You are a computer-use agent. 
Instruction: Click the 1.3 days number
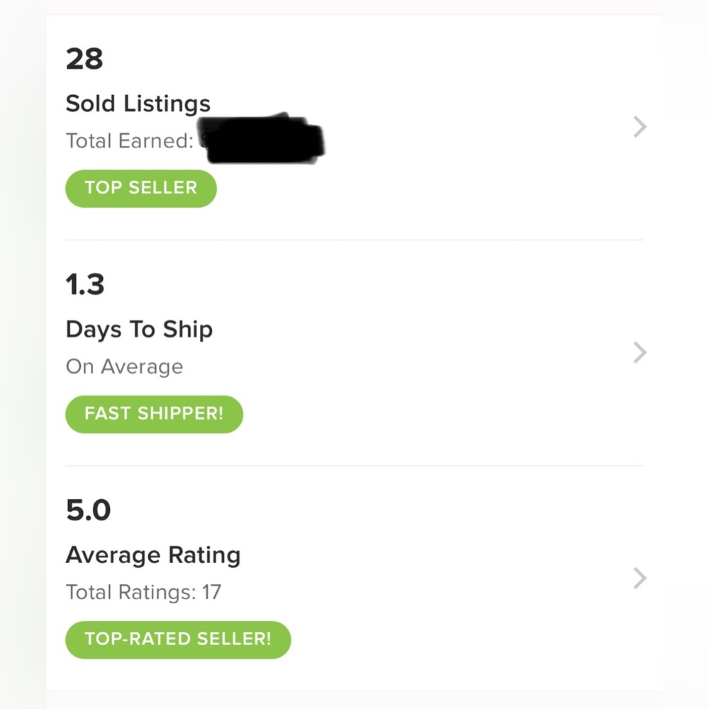[85, 285]
